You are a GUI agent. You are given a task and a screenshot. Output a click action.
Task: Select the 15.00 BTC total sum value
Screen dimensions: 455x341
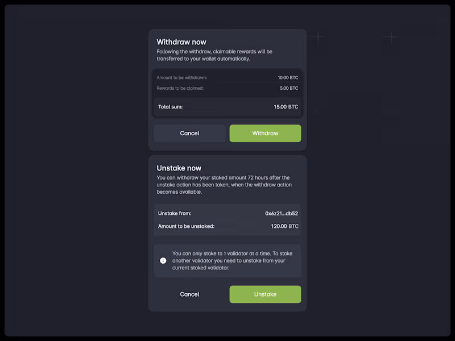pyautogui.click(x=286, y=107)
